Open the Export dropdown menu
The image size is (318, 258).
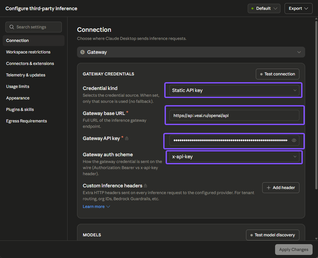pyautogui.click(x=298, y=8)
